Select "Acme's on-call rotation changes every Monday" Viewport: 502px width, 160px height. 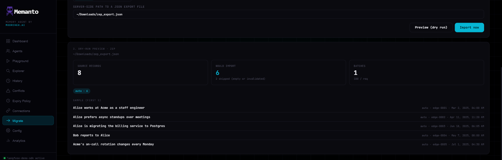point(113,144)
